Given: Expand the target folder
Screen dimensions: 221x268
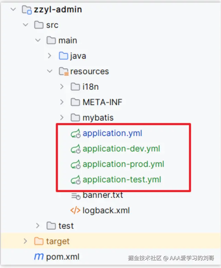Looking at the screenshot, I should [x=26, y=241].
